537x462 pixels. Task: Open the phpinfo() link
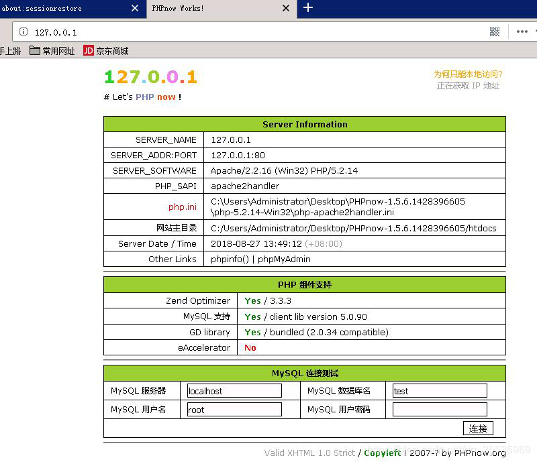tap(230, 259)
